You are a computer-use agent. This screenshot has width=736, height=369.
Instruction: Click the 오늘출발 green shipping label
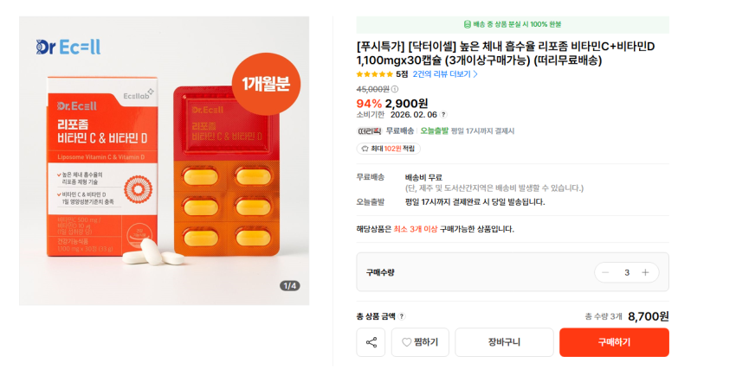coord(434,131)
